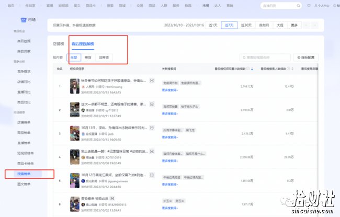
Task: Click 更多搜索词 link in the rank 1 row
Action: coord(170,90)
